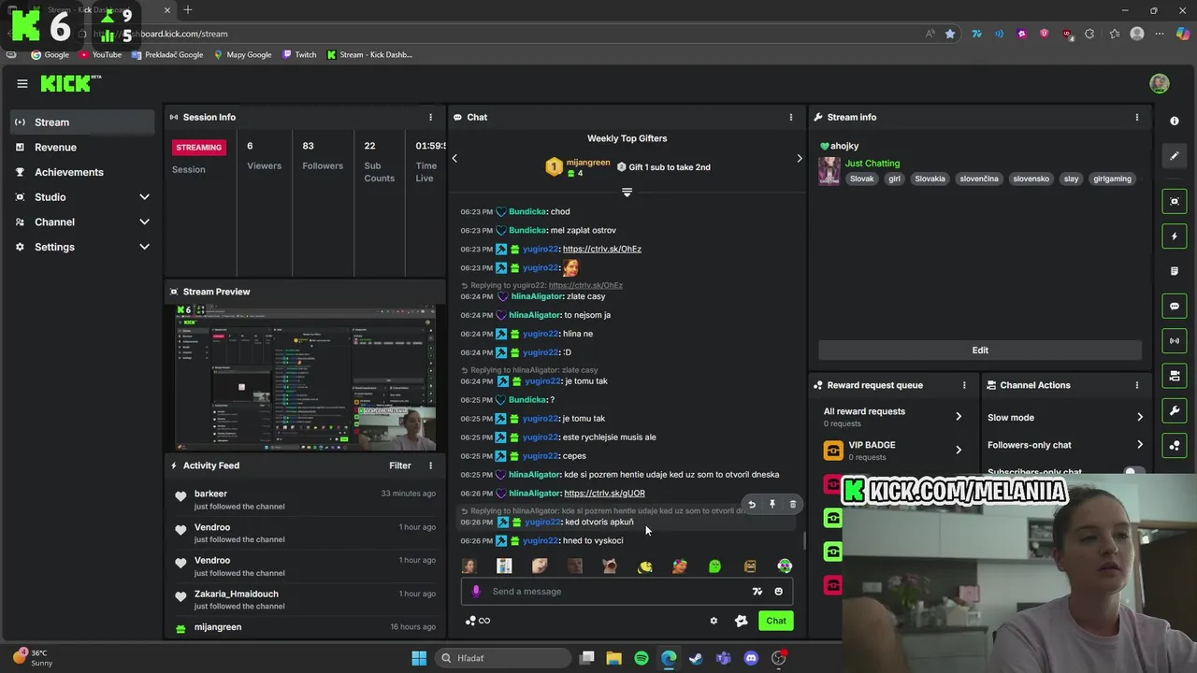Screen dimensions: 1197x673
Task: Click the user avatar at top right of dashboard
Action: pyautogui.click(x=1159, y=83)
